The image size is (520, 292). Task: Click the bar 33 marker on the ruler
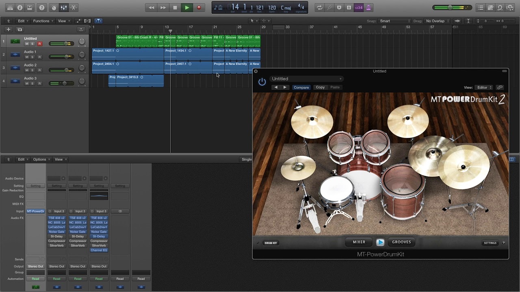(x=287, y=27)
